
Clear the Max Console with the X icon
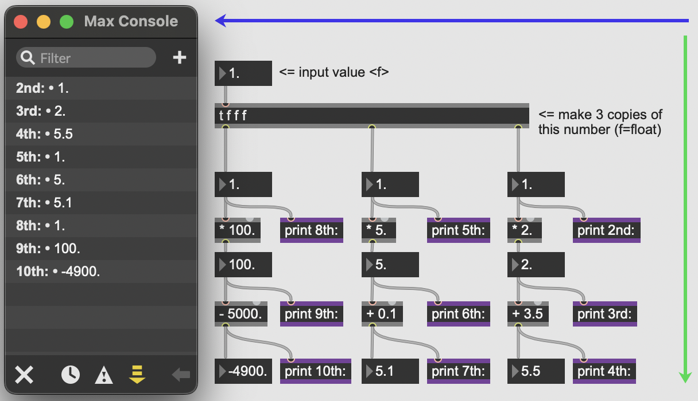[24, 375]
